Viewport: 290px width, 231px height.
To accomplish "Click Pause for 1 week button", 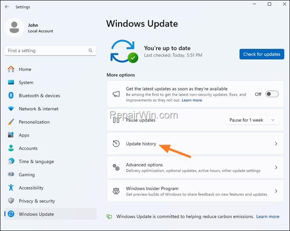I will coord(246,120).
